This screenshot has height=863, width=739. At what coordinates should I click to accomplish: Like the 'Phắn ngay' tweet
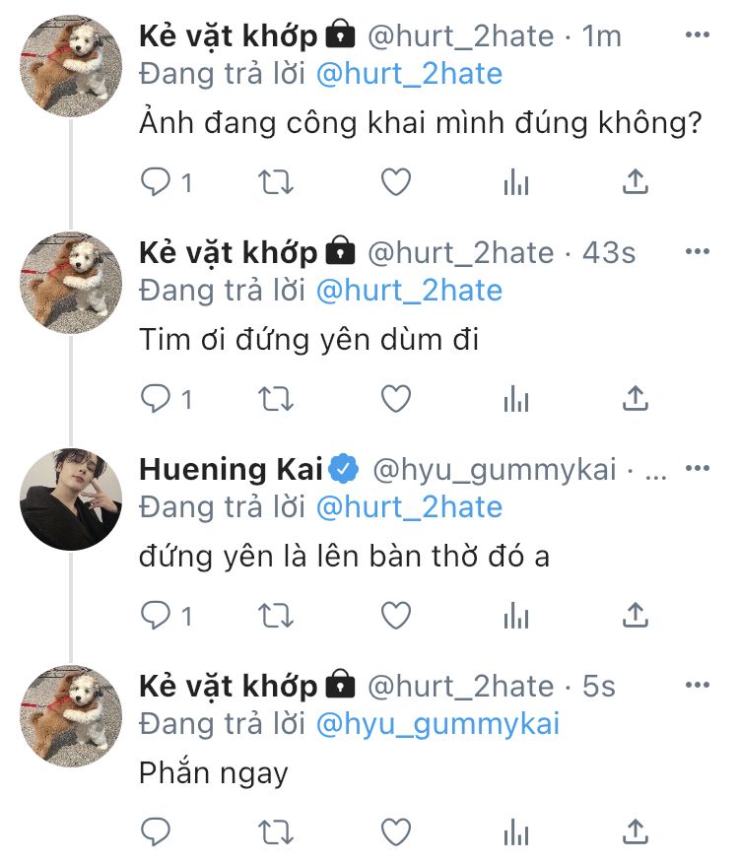(395, 831)
